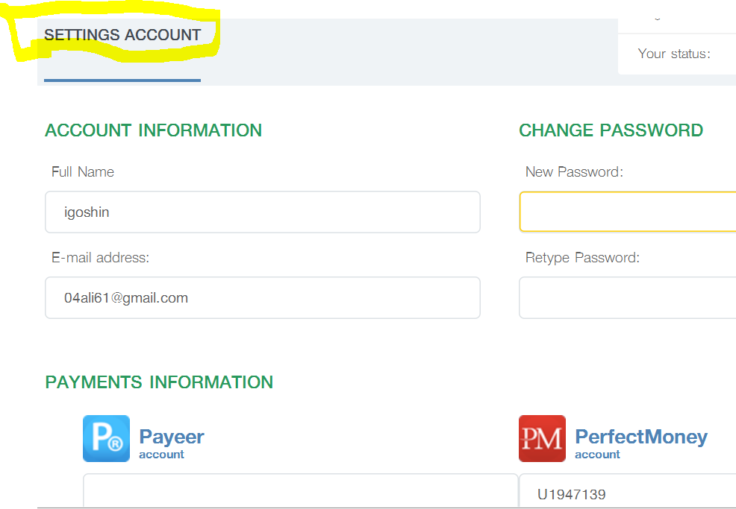Select the Retype Password input box
The image size is (736, 509).
click(627, 298)
